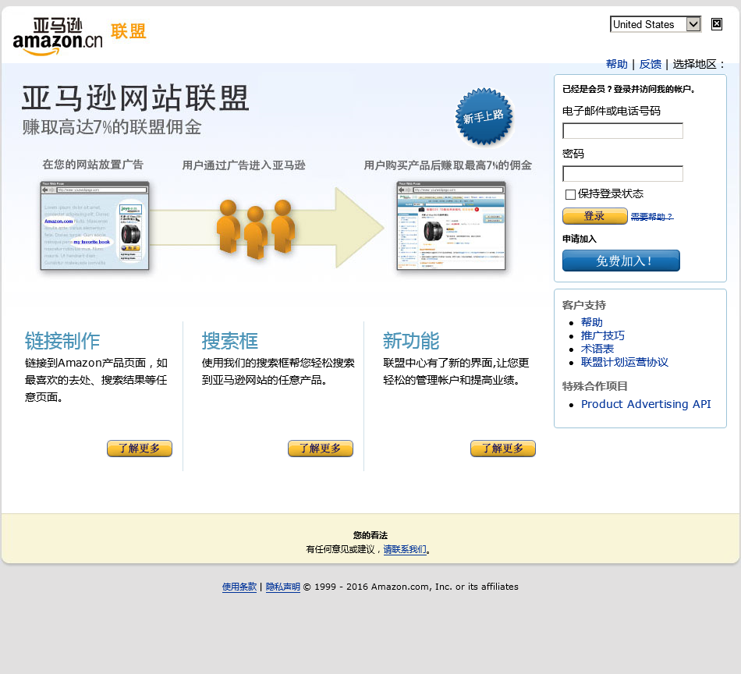The width and height of the screenshot is (741, 674).
Task: Open the 隐私声明 footer link
Action: 282,587
